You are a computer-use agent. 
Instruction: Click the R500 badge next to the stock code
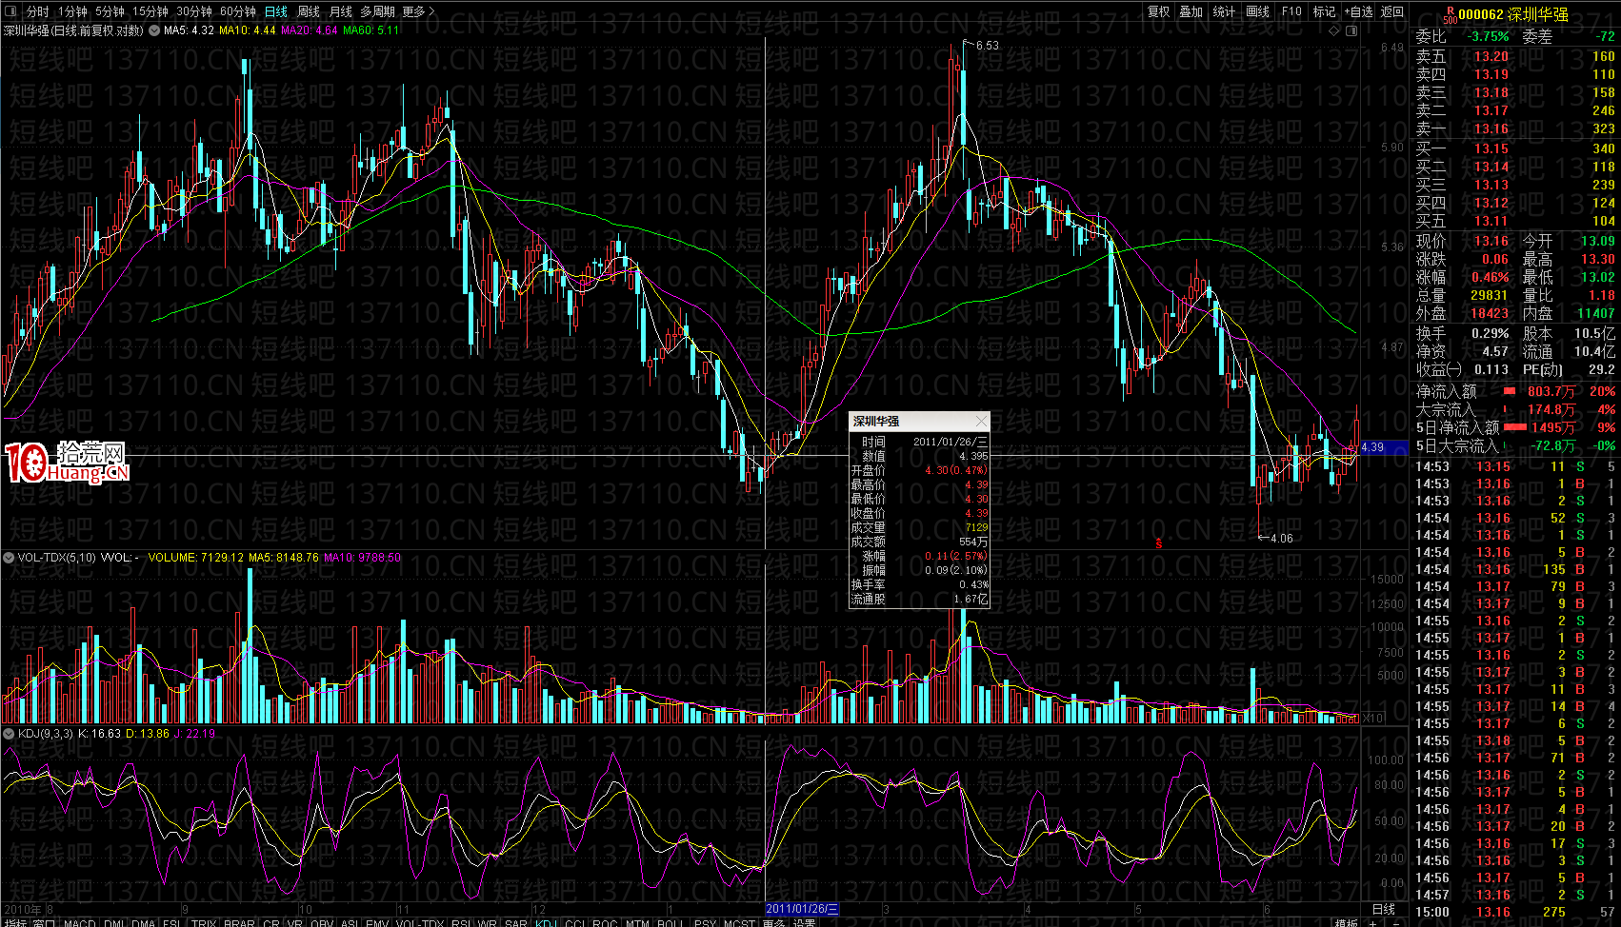1449,15
